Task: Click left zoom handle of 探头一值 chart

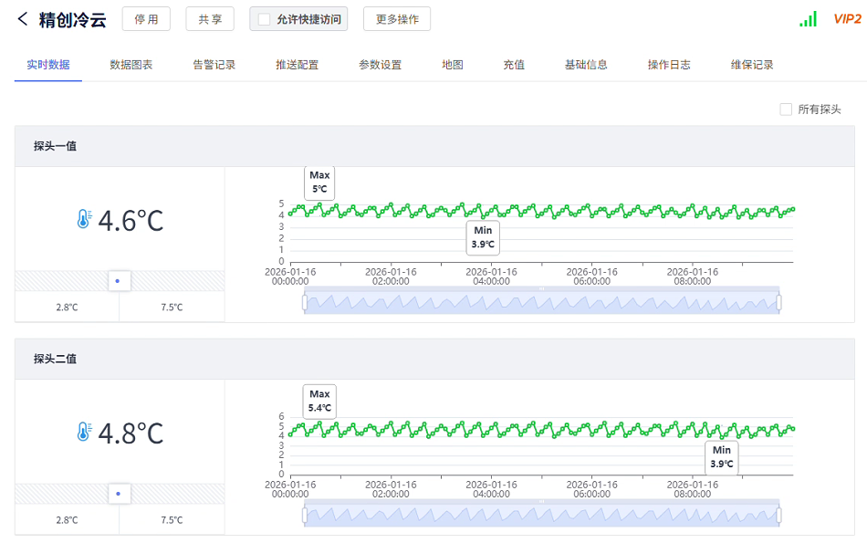Action: [x=306, y=302]
